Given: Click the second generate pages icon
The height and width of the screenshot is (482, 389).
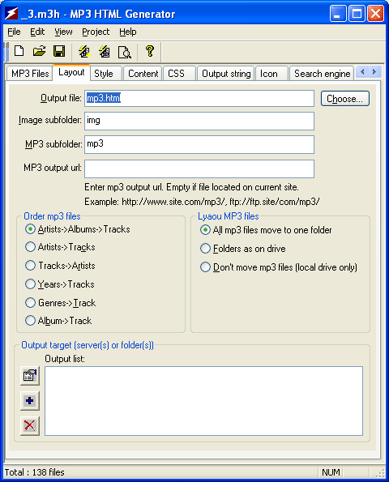Looking at the screenshot, I should click(105, 51).
